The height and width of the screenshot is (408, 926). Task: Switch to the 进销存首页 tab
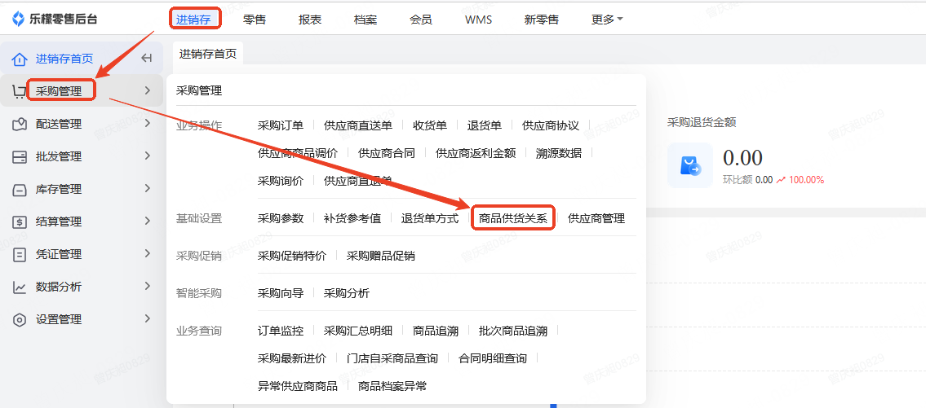(x=208, y=55)
